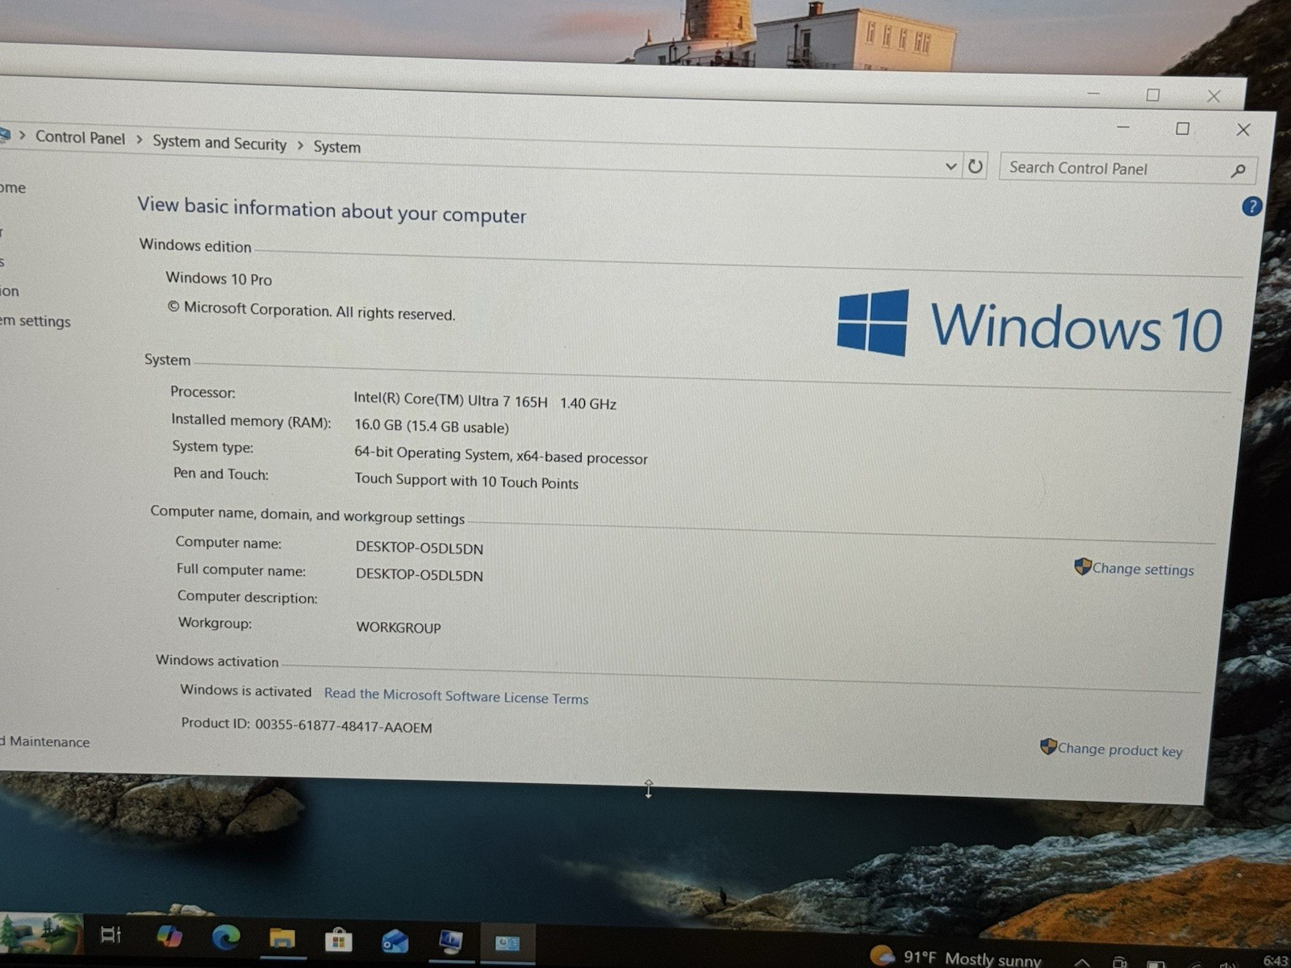Open the Maintenance link in sidebar
Image resolution: width=1291 pixels, height=968 pixels.
[47, 741]
